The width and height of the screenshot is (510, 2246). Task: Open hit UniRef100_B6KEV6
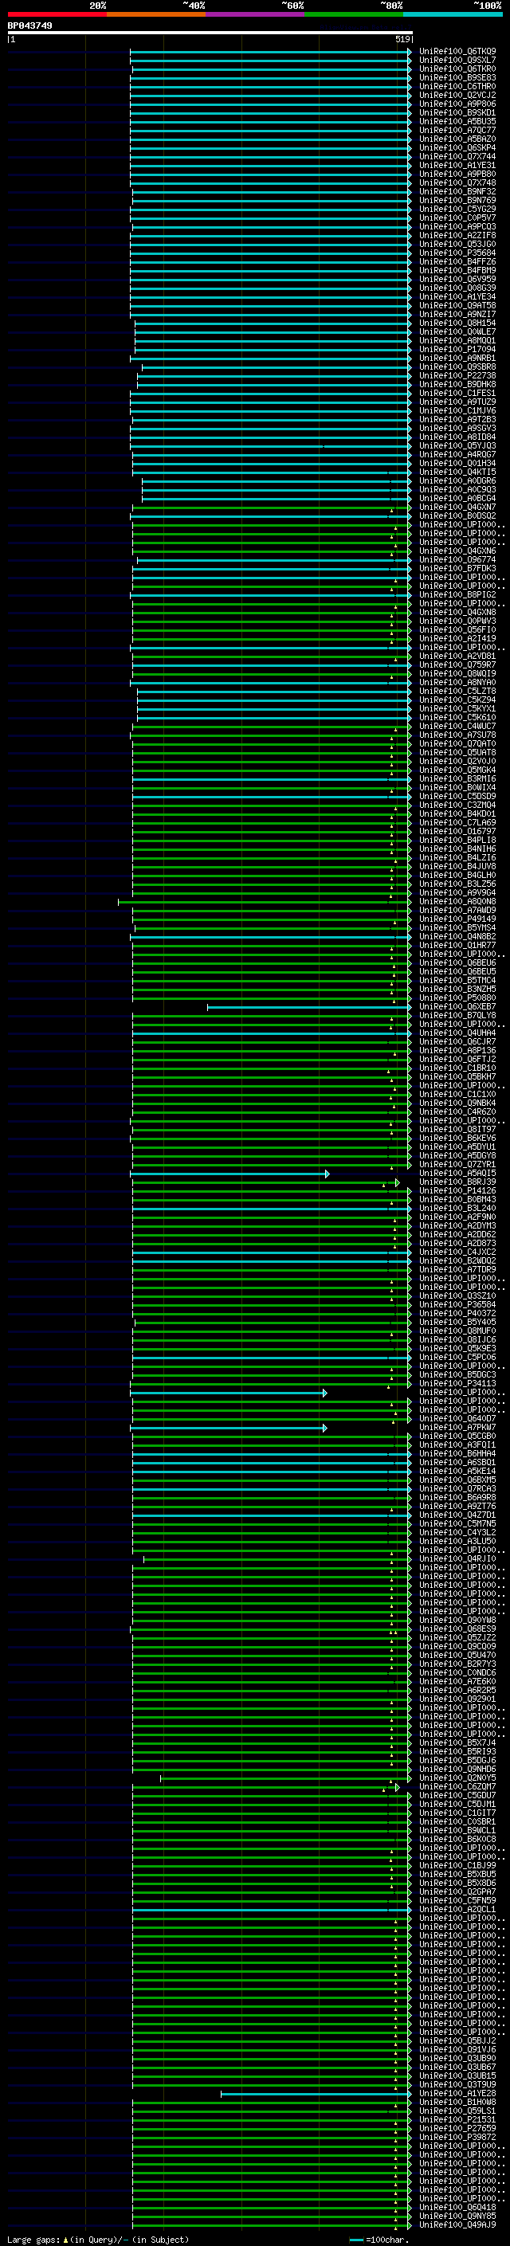point(457,1139)
